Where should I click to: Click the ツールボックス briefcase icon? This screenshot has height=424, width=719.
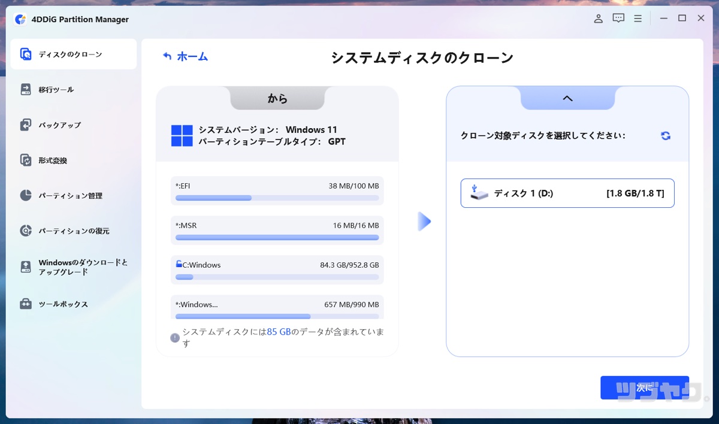coord(26,304)
